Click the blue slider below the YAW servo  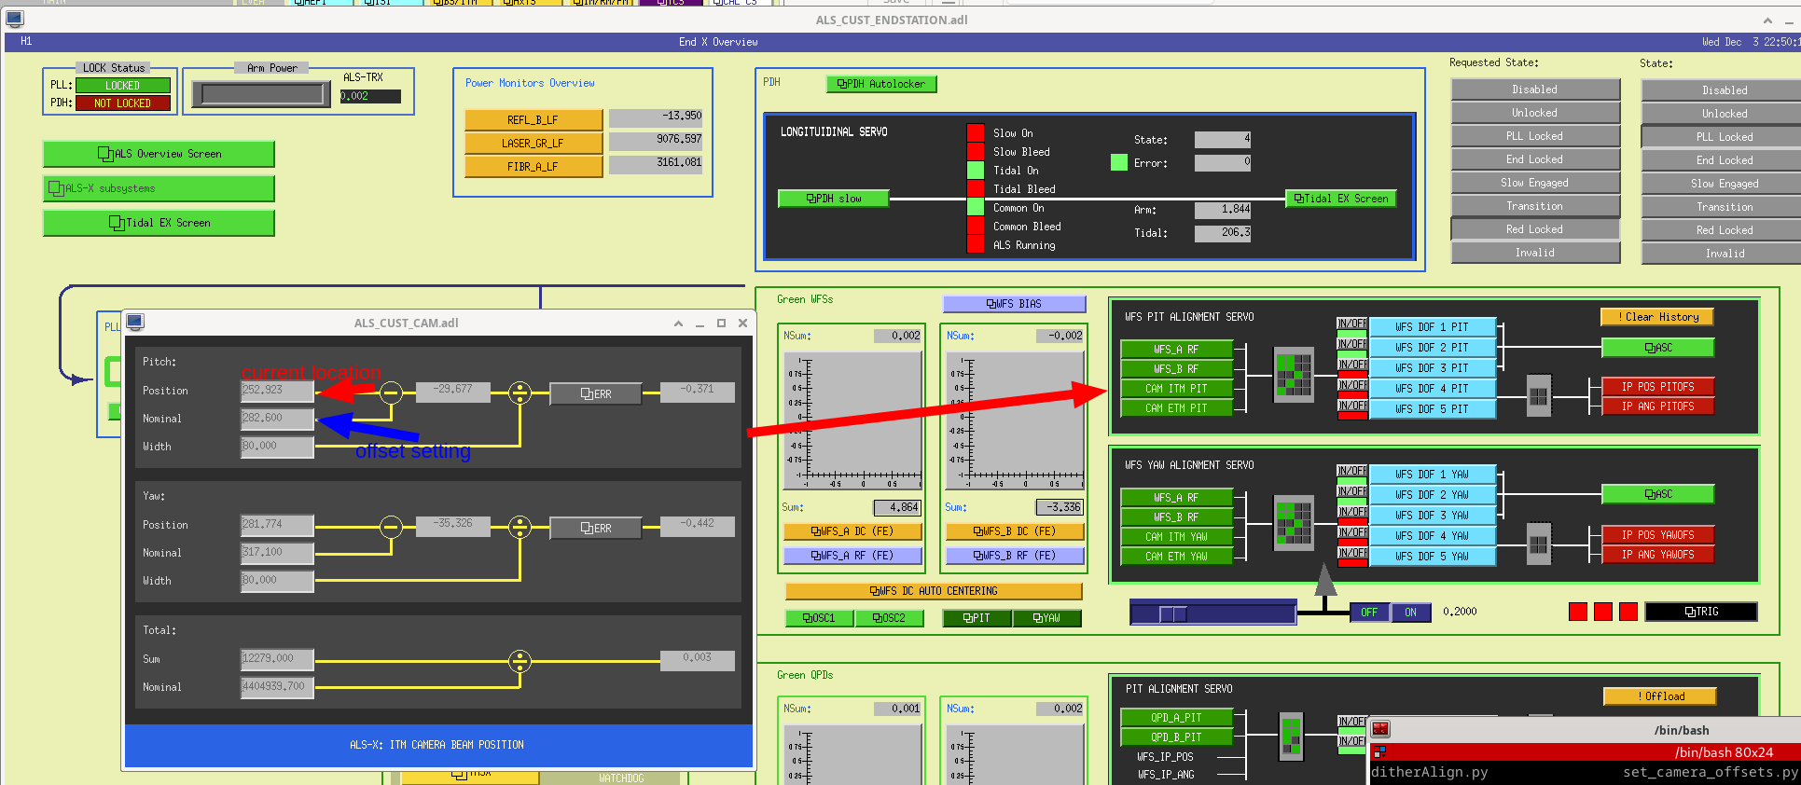point(1212,613)
